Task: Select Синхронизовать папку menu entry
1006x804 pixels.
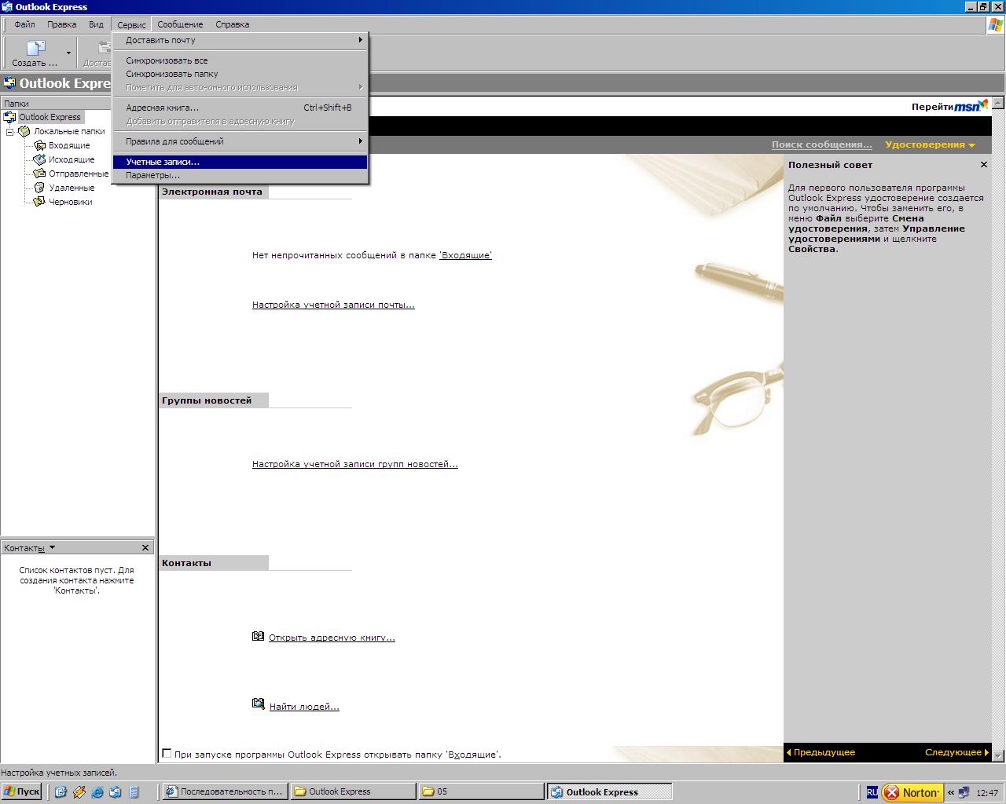Action: pos(240,74)
